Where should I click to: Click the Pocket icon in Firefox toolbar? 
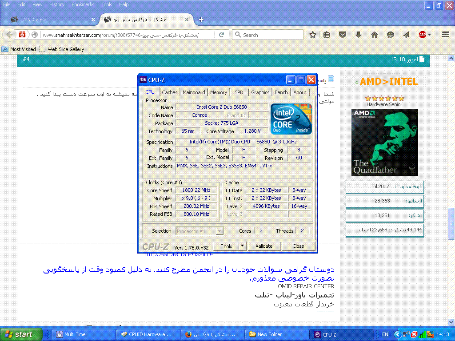point(343,35)
